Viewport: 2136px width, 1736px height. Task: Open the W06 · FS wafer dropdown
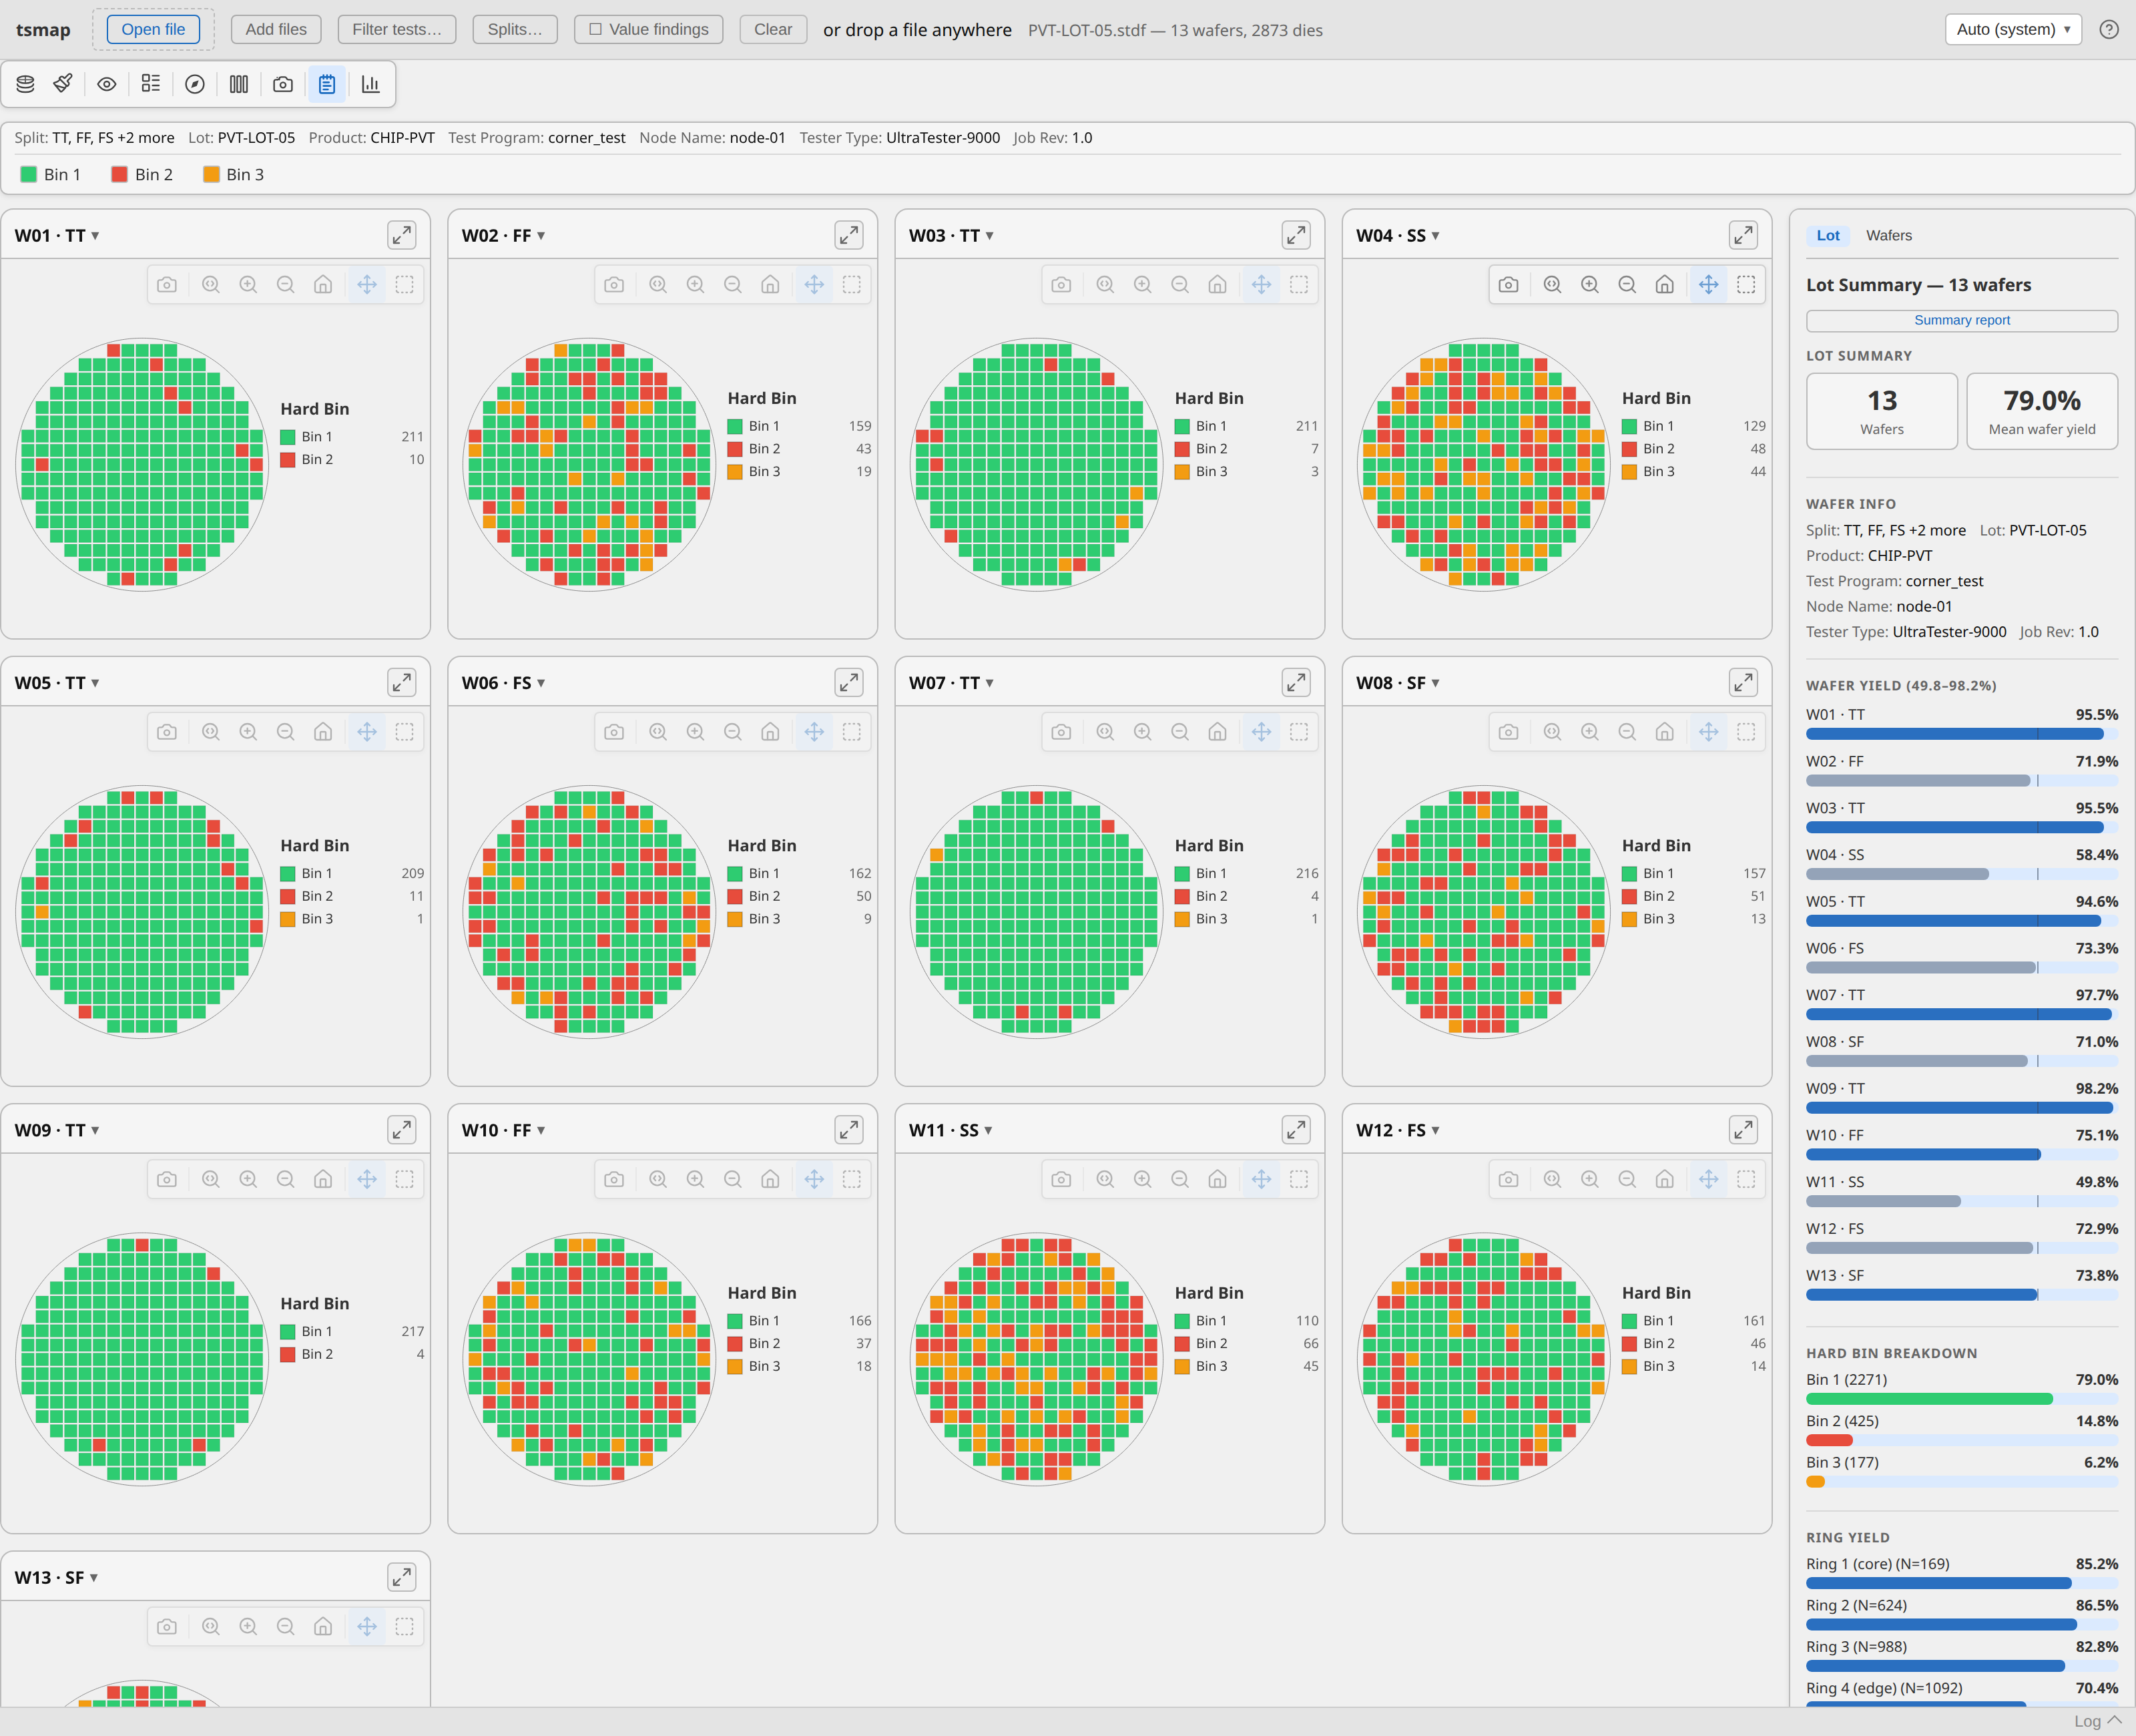[504, 682]
